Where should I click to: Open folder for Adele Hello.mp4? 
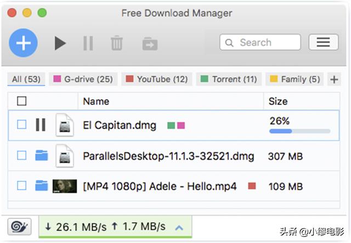coord(41,186)
